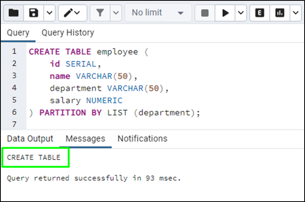305x202 pixels.
Task: Select the Messages tab
Action: tap(85, 138)
